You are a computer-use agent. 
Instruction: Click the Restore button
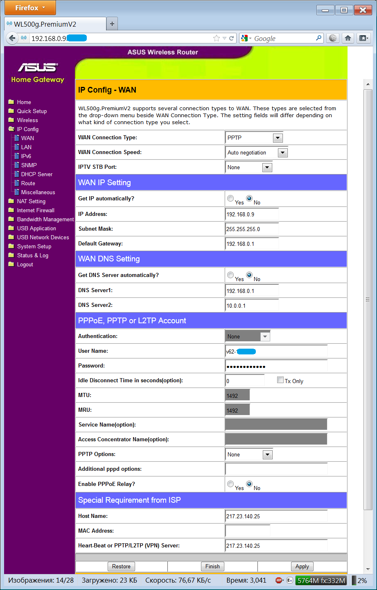point(121,566)
